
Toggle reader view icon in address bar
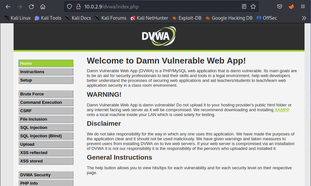(x=244, y=6)
